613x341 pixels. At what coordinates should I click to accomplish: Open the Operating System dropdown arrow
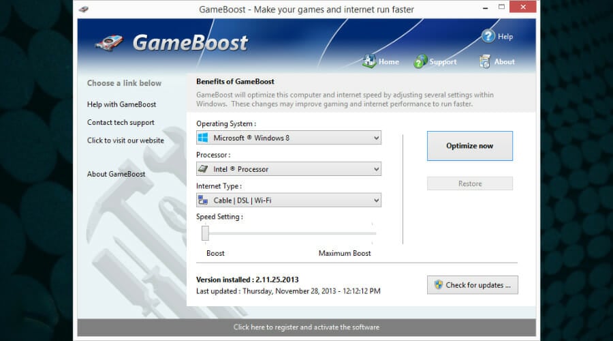coord(376,138)
